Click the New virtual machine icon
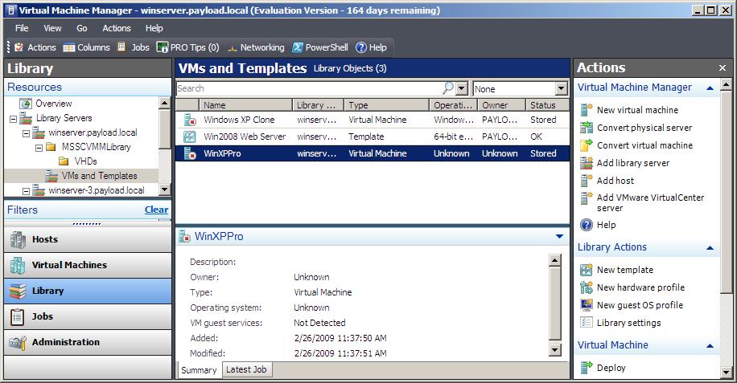This screenshot has height=383, width=737. [587, 110]
